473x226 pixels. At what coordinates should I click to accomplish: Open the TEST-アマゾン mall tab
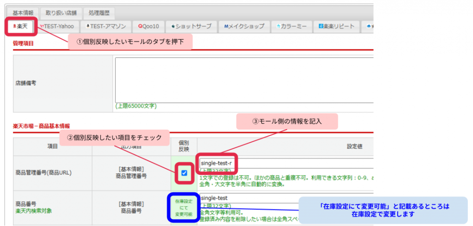106,26
